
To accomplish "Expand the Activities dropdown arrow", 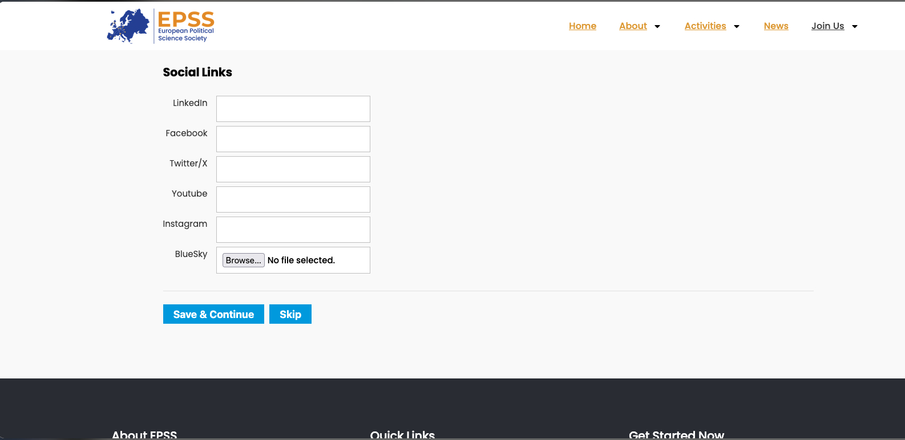I will tap(737, 27).
